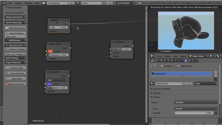Open the viewport shading selector
Image resolution: width=222 pixels, height=125 pixels.
click(212, 56)
